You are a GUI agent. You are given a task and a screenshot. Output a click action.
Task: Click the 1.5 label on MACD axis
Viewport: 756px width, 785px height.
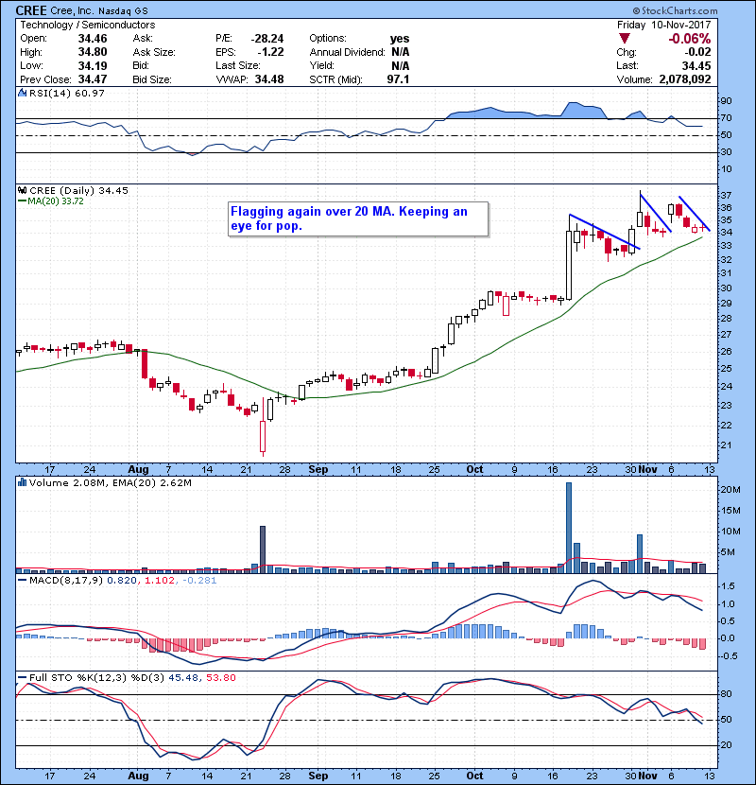pyautogui.click(x=728, y=586)
